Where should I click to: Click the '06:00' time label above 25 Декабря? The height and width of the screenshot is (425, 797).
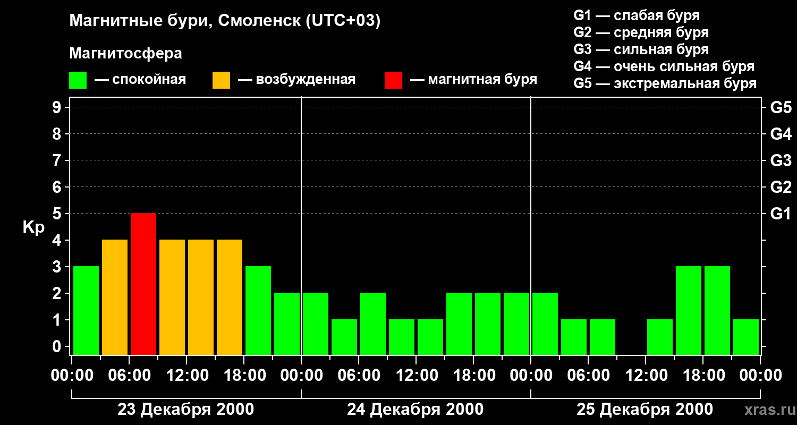[588, 375]
